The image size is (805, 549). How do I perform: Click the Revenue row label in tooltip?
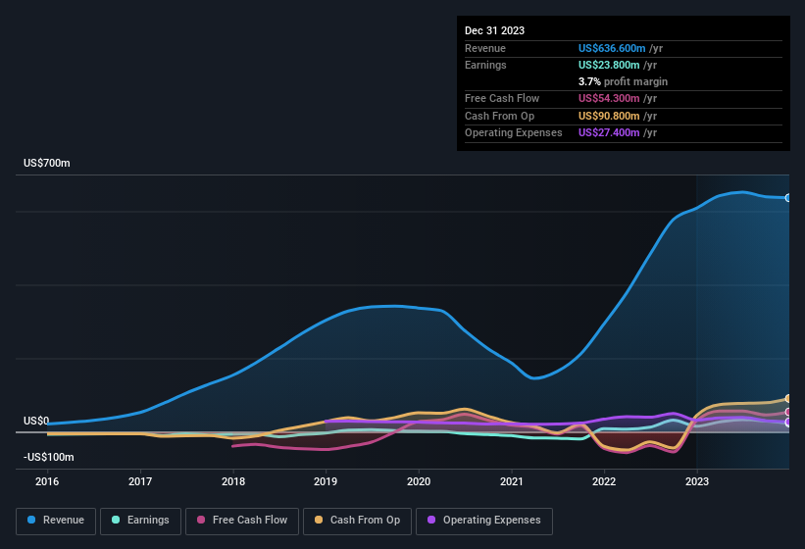point(485,48)
